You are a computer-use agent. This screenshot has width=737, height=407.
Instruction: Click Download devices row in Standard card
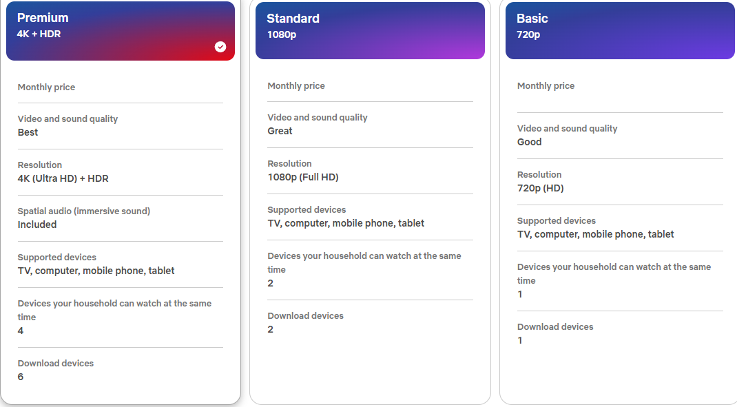click(x=370, y=322)
